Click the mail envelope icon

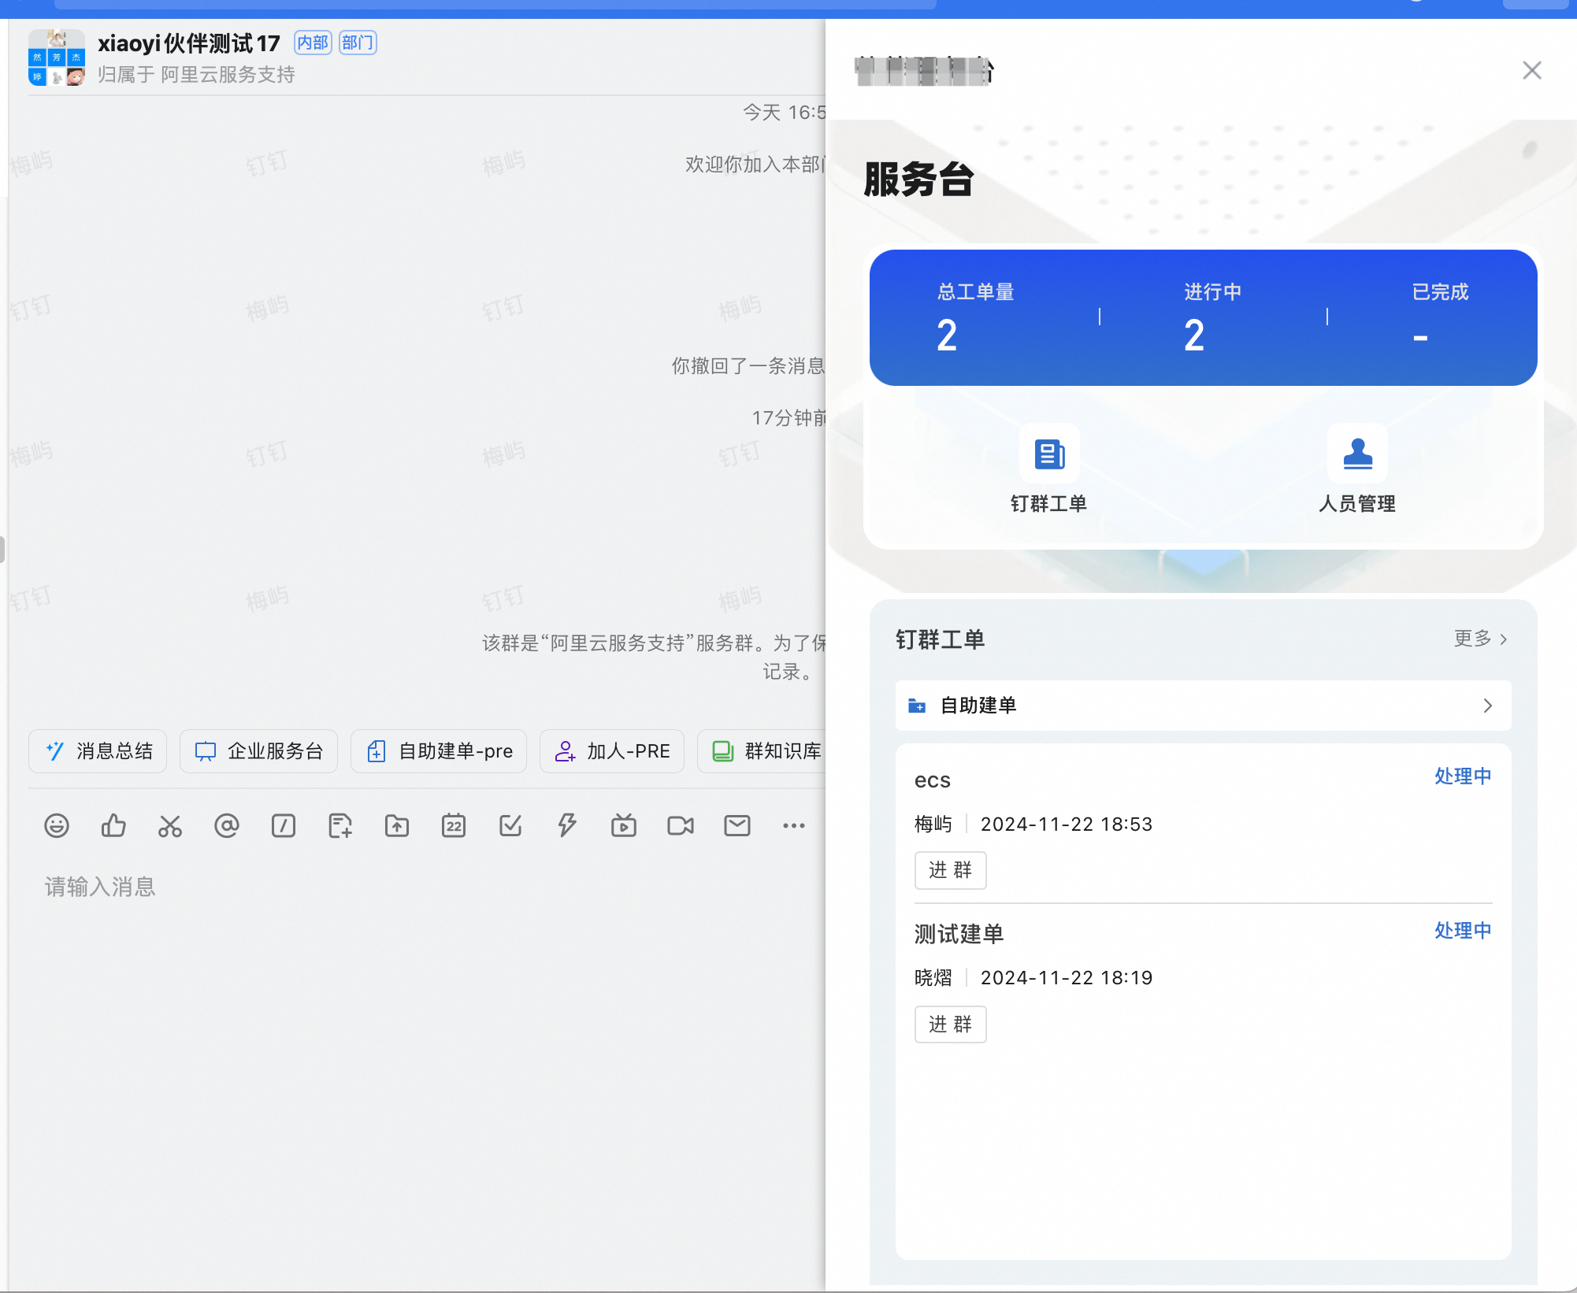tap(737, 825)
